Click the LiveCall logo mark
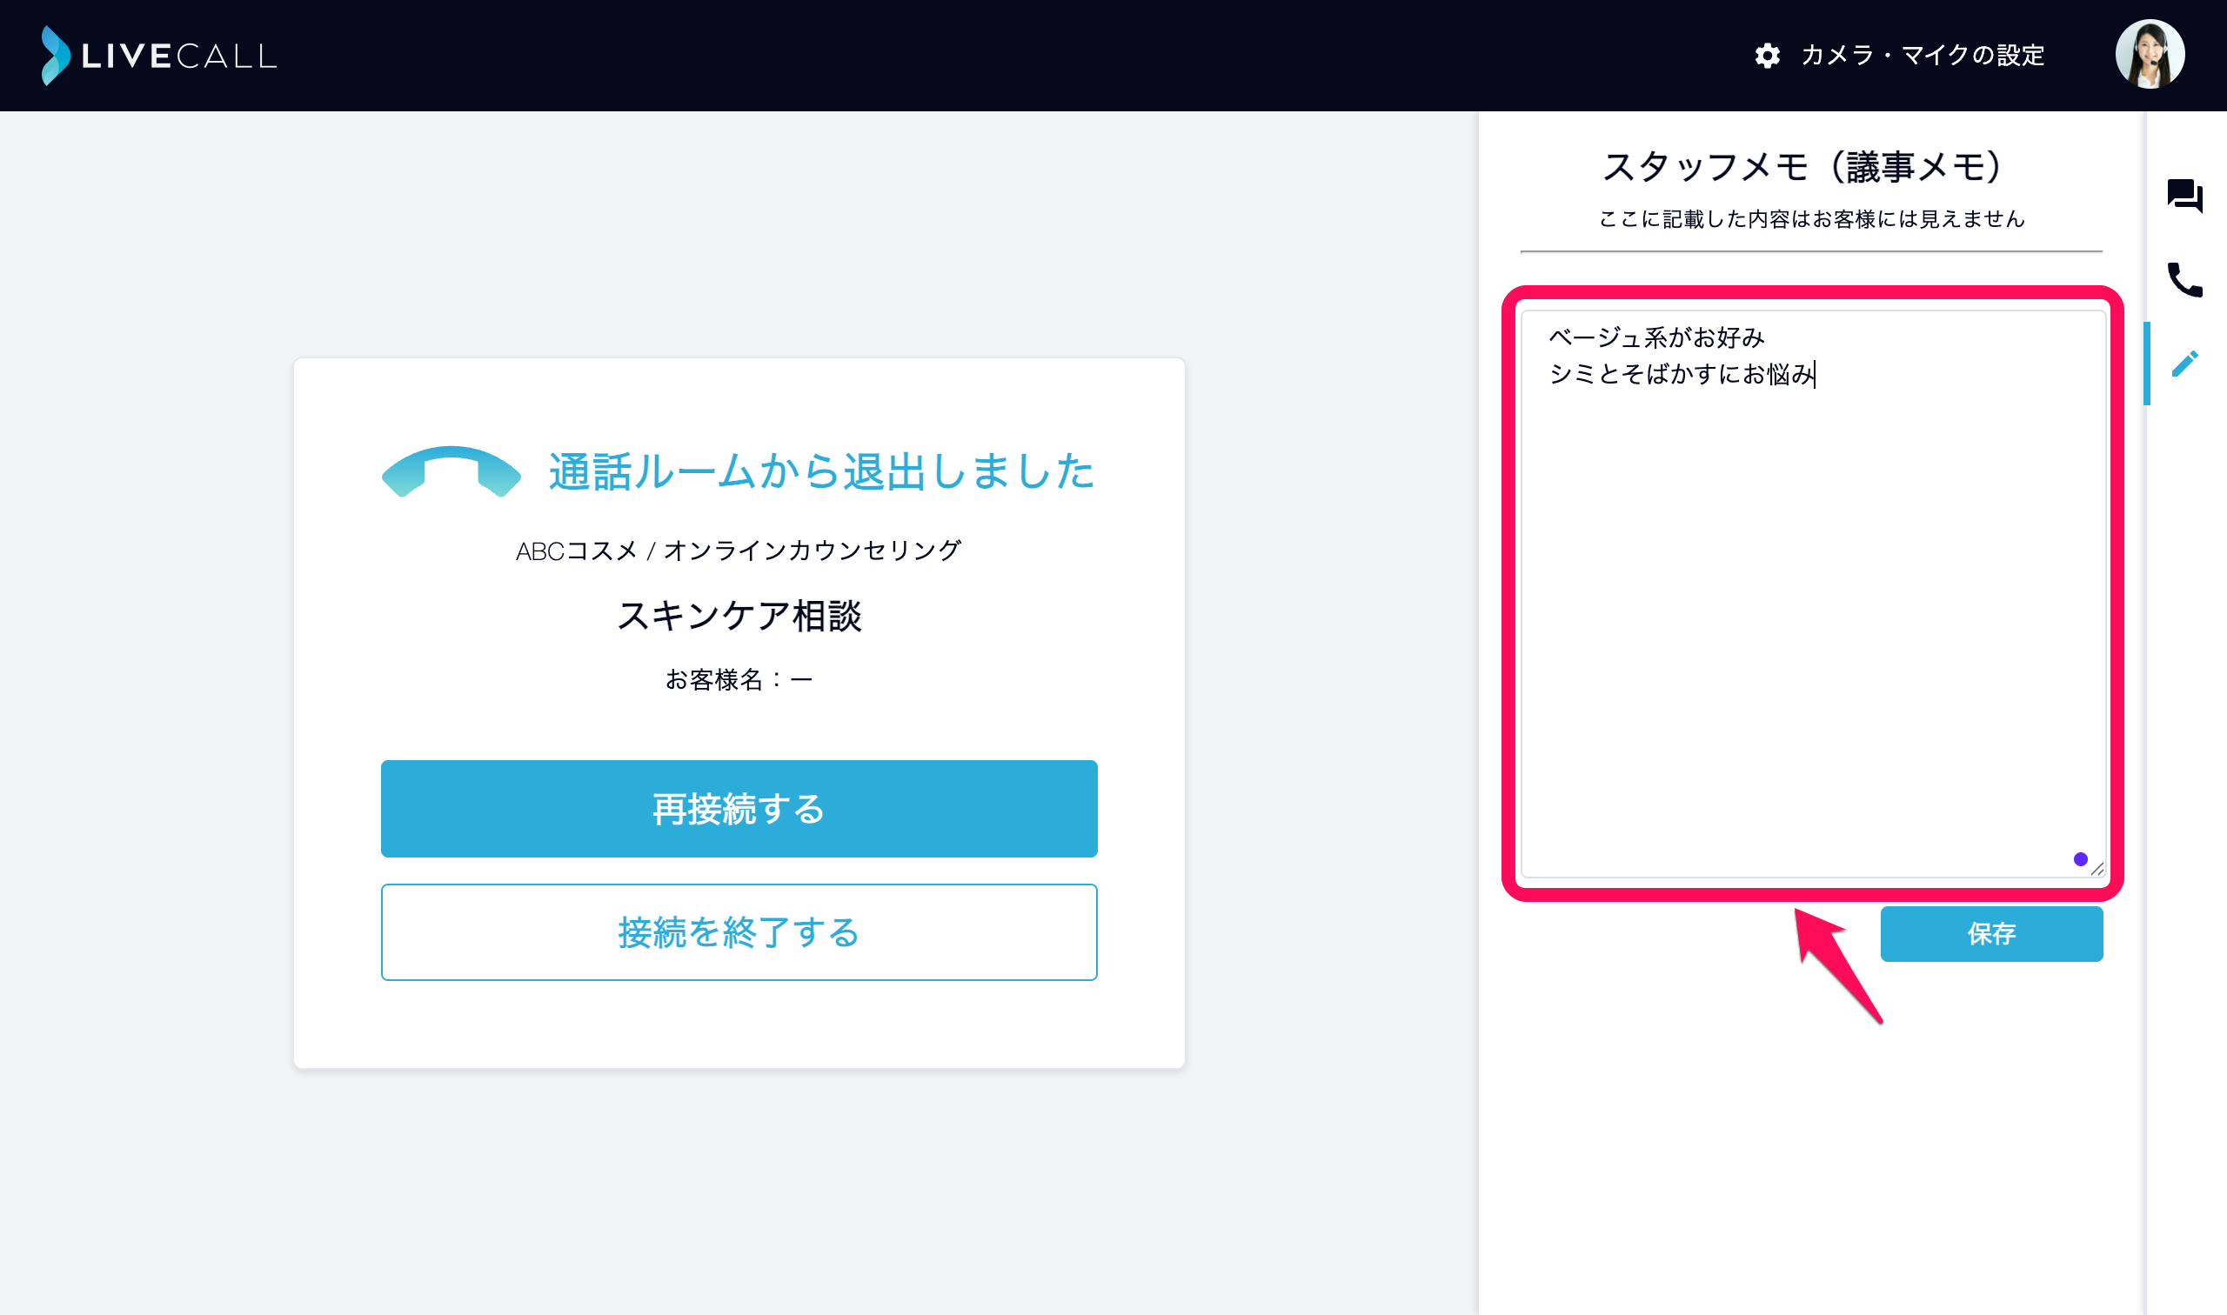This screenshot has height=1315, width=2227. [x=55, y=56]
